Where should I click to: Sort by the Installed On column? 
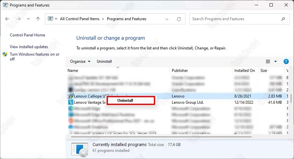(x=245, y=71)
